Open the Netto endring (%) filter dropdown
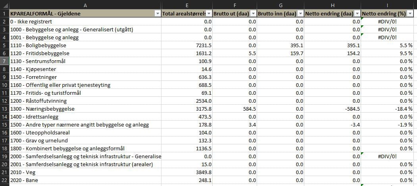 (x=413, y=13)
